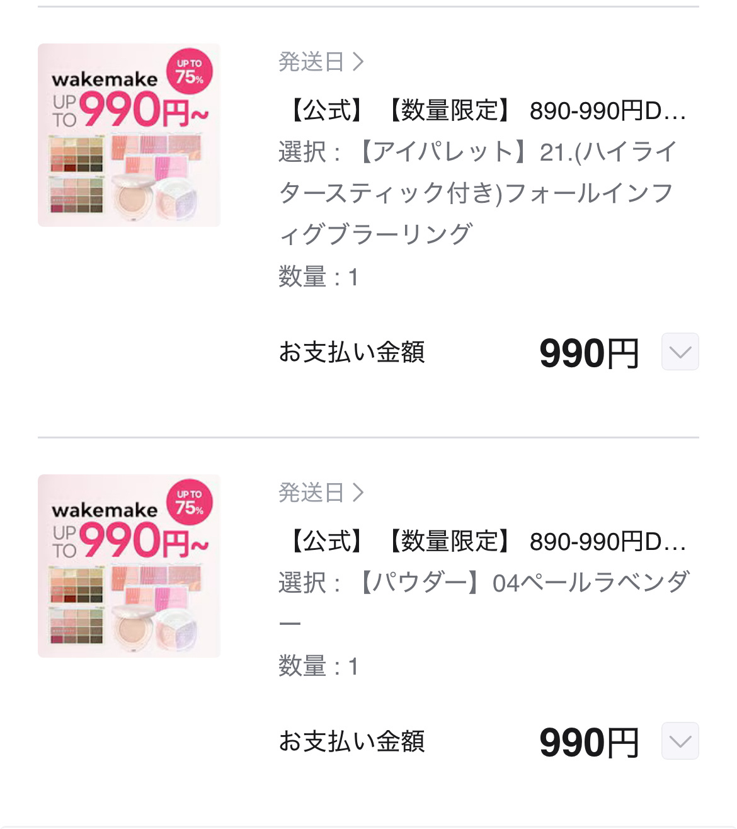This screenshot has width=737, height=829.
Task: Click the UP TO 75% badge on eye palette thumbnail
Action: pos(190,71)
